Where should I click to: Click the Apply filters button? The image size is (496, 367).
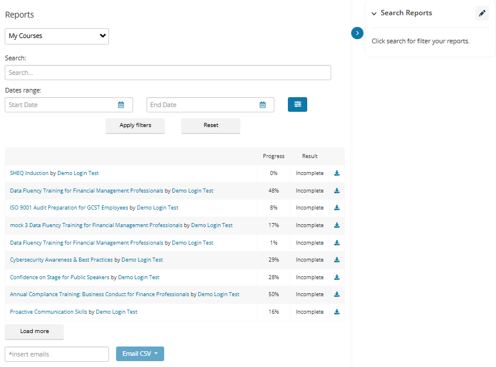click(x=135, y=125)
